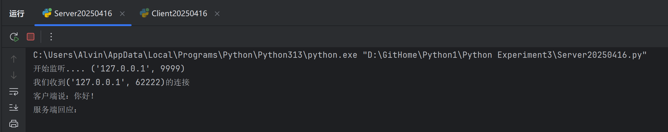Toggle soft-wrap for console output
668x132 pixels.
click(x=14, y=92)
